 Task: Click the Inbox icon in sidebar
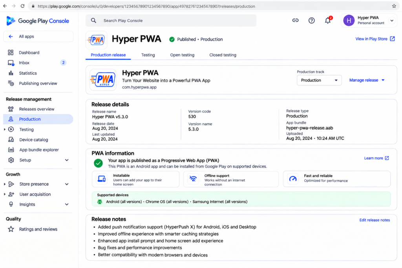[11, 63]
